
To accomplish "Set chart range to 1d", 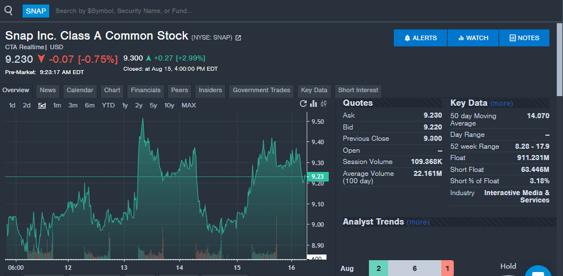I will 12,106.
